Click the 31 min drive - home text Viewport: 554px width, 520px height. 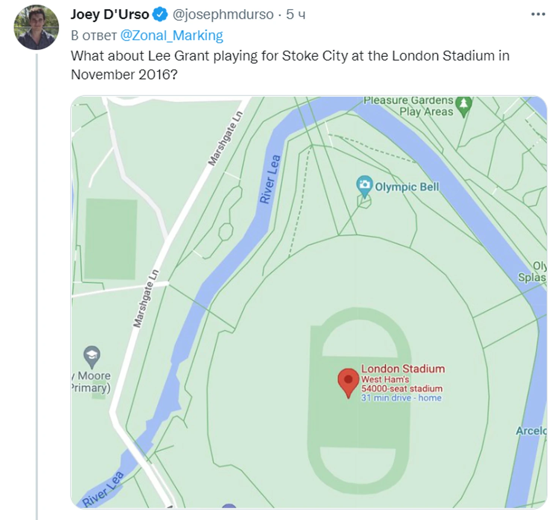401,398
